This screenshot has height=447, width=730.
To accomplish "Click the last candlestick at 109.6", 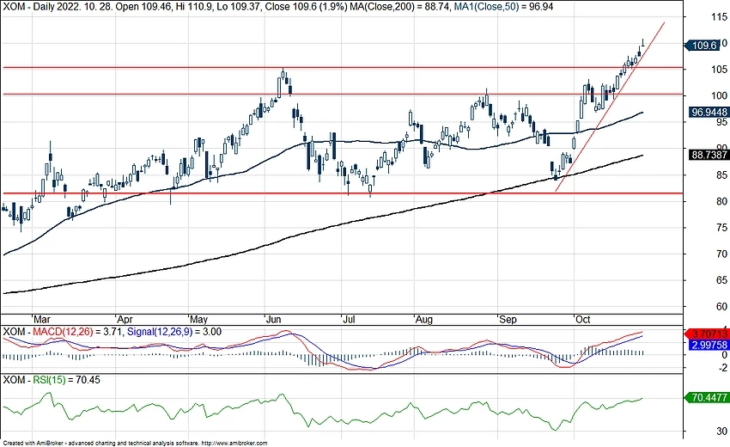I will pyautogui.click(x=643, y=44).
